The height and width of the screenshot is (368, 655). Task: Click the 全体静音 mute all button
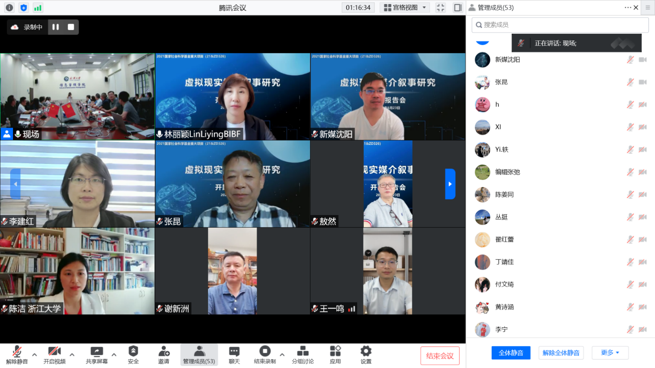pos(511,353)
